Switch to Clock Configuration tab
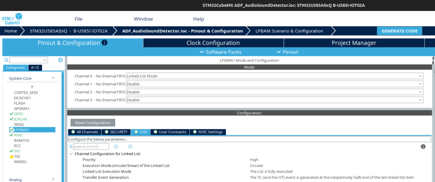Image resolution: width=435 pixels, height=182 pixels. pos(213,43)
